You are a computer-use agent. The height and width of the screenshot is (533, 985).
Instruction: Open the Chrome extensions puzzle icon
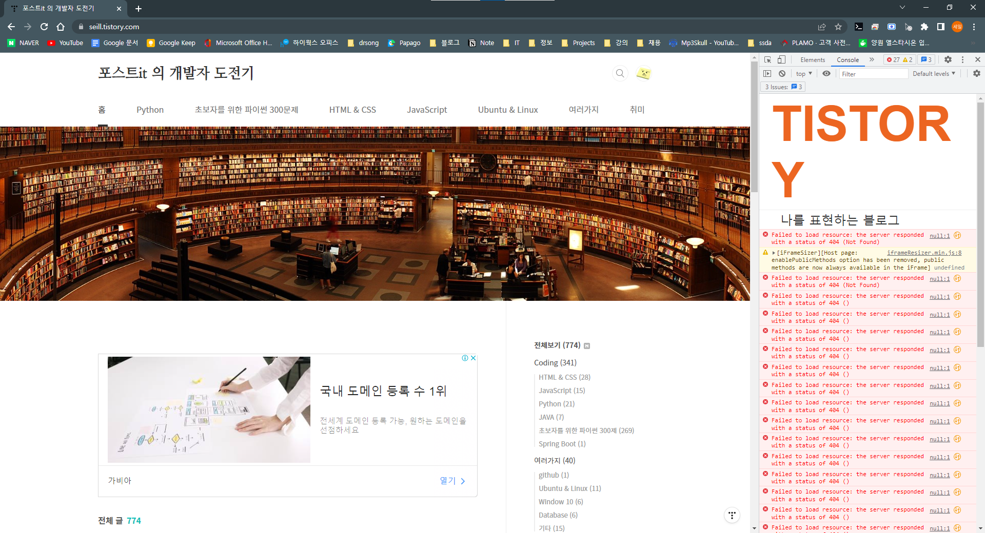click(924, 27)
